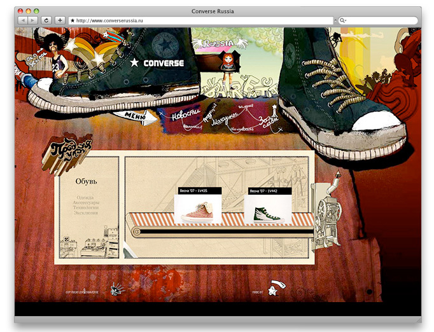Click the conveyor machine illustration on right

[326, 212]
